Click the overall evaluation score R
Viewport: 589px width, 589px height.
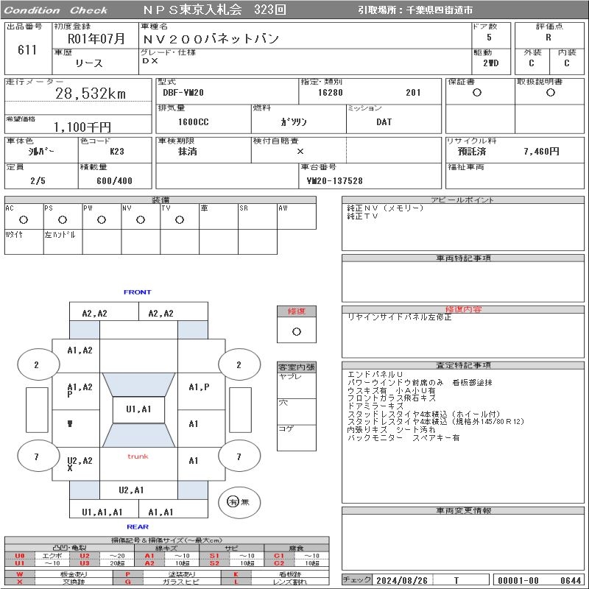[x=549, y=38]
